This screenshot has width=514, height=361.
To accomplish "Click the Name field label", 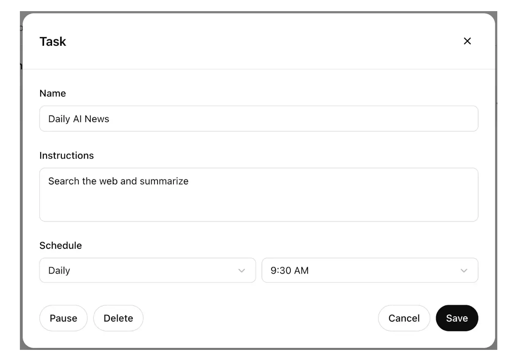I will pyautogui.click(x=53, y=93).
